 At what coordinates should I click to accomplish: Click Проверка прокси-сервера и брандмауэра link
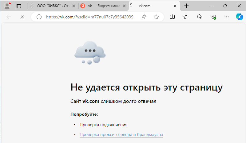(x=121, y=134)
